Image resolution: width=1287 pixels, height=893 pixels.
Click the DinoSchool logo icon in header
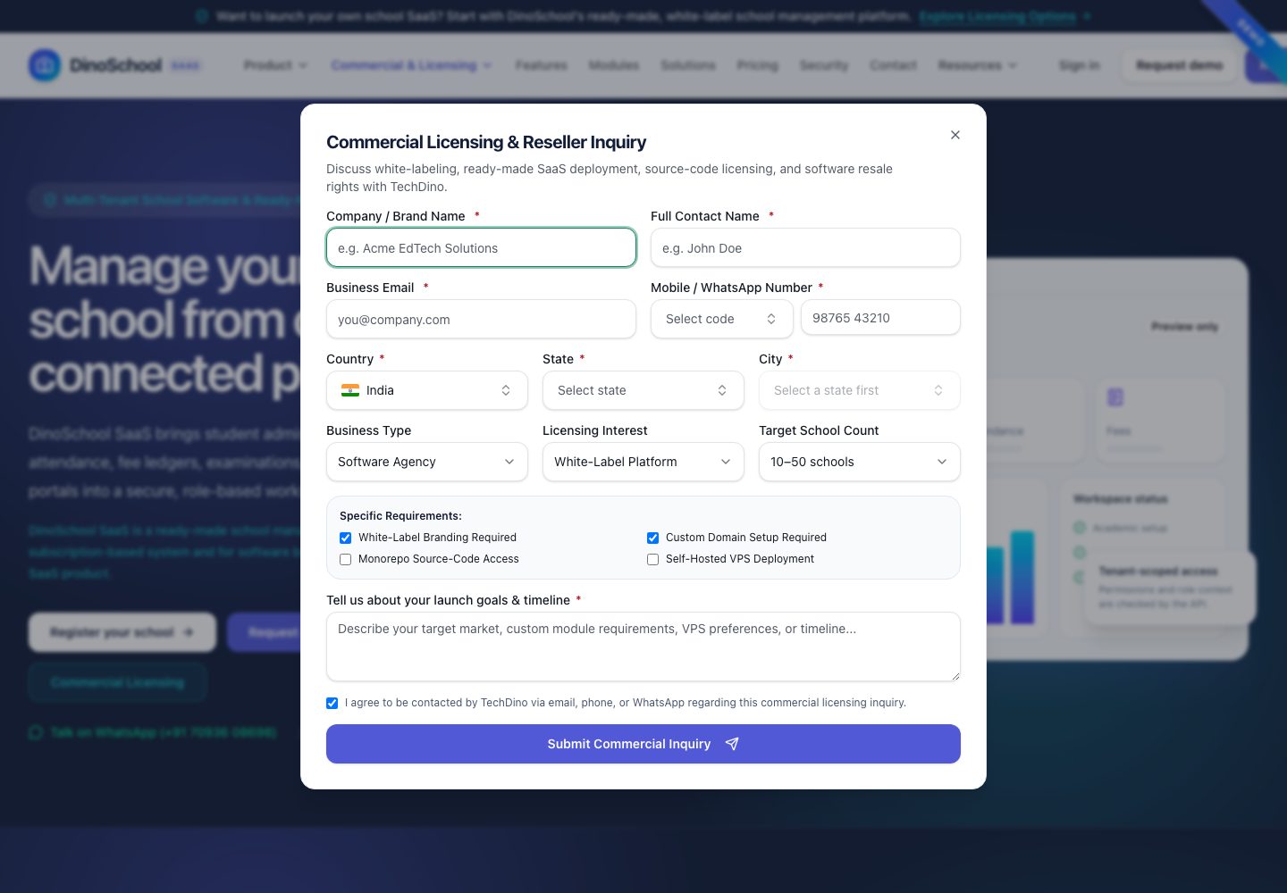click(x=45, y=65)
